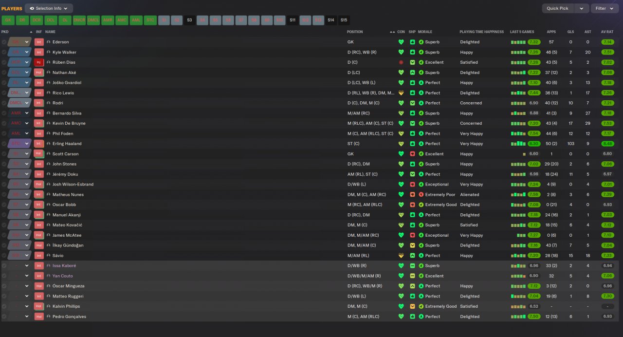Click Scott Carson's red match sharpness icon
This screenshot has width=623, height=337.
point(412,154)
